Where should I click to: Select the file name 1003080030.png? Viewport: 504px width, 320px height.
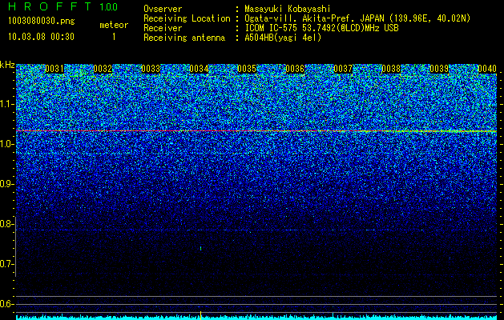[42, 21]
